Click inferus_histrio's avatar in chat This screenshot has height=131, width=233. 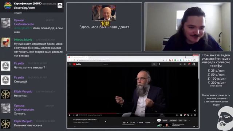(5, 42)
